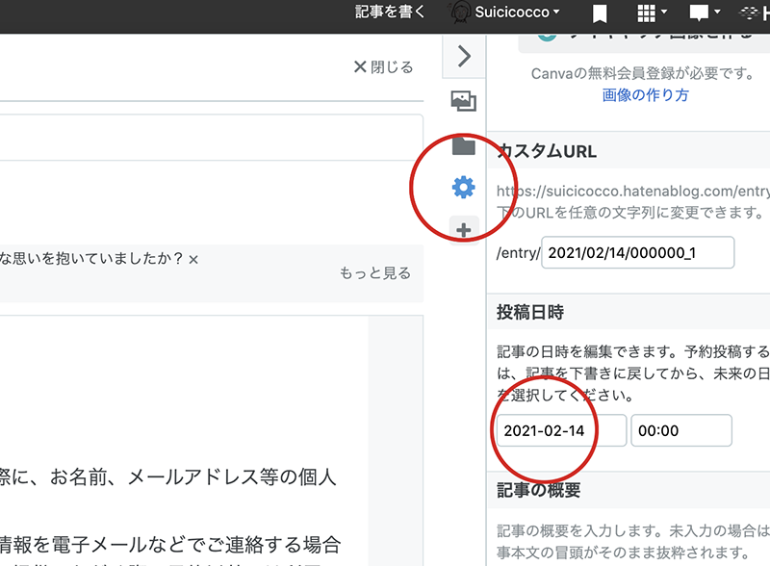Select the editing options gear icon
The height and width of the screenshot is (566, 770).
[x=464, y=187]
